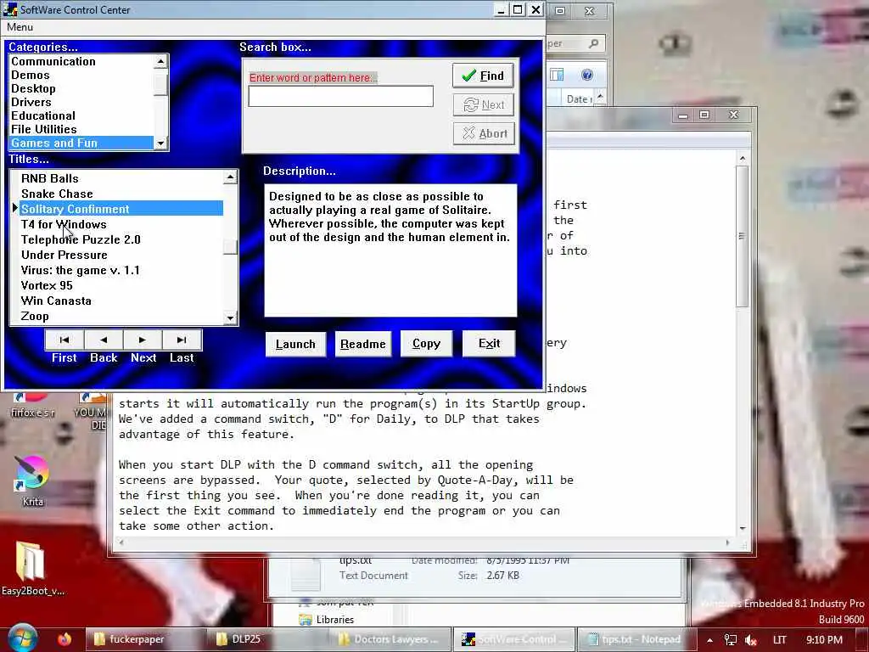Select Solitary Confinment title
Image resolution: width=869 pixels, height=652 pixels.
(121, 209)
